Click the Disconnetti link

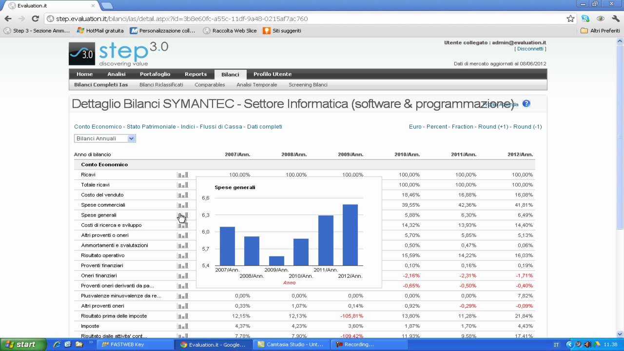[x=530, y=49]
